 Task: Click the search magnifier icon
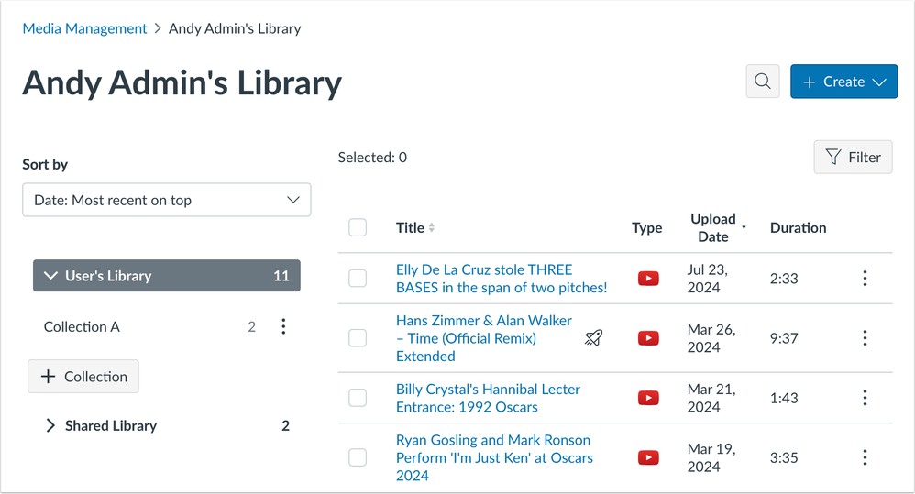click(x=763, y=82)
